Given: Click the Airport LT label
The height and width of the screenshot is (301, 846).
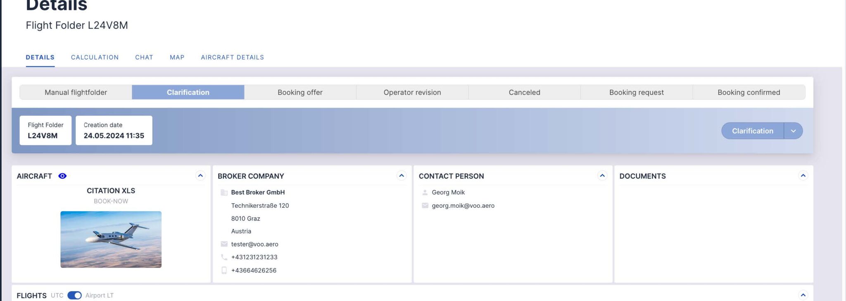Looking at the screenshot, I should 100,295.
